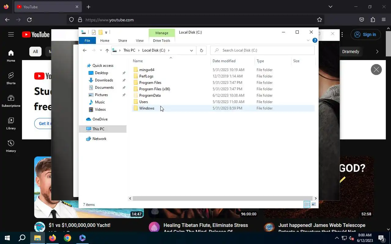Image resolution: width=391 pixels, height=244 pixels.
Task: Open the address bar history dropdown
Action: pos(192,50)
